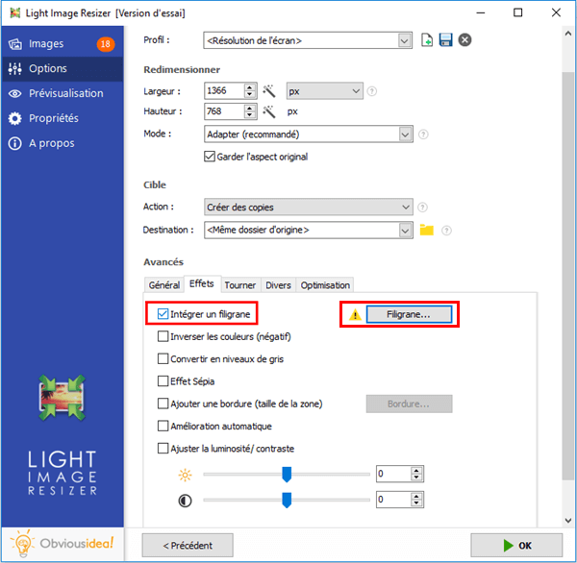Viewport: 577px width, 563px height.
Task: Select Options in the sidebar
Action: coord(63,69)
